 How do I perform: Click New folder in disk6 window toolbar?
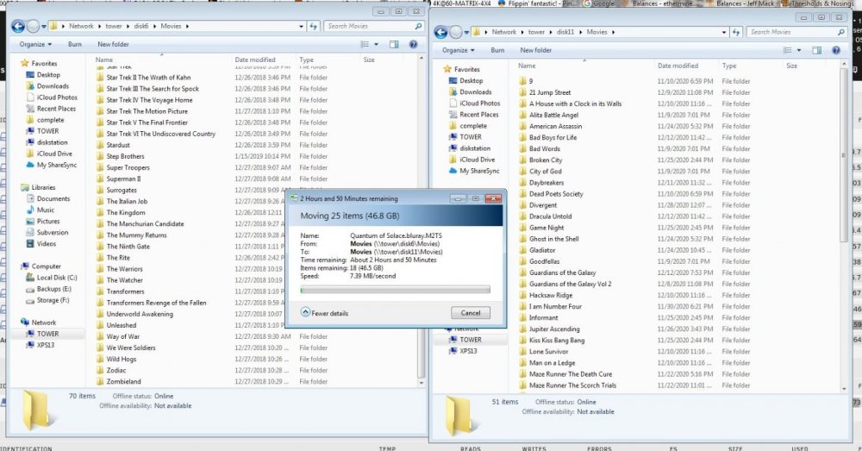113,44
